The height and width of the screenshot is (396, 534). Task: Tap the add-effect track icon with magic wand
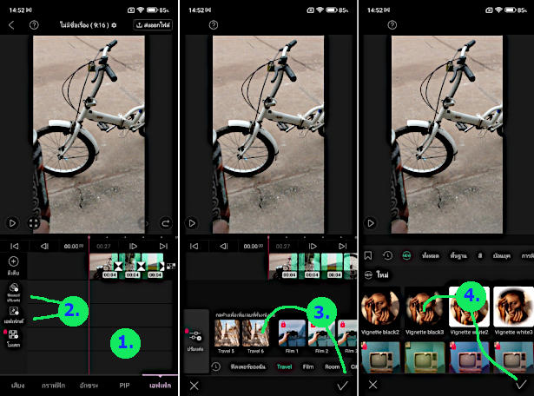[x=14, y=311]
